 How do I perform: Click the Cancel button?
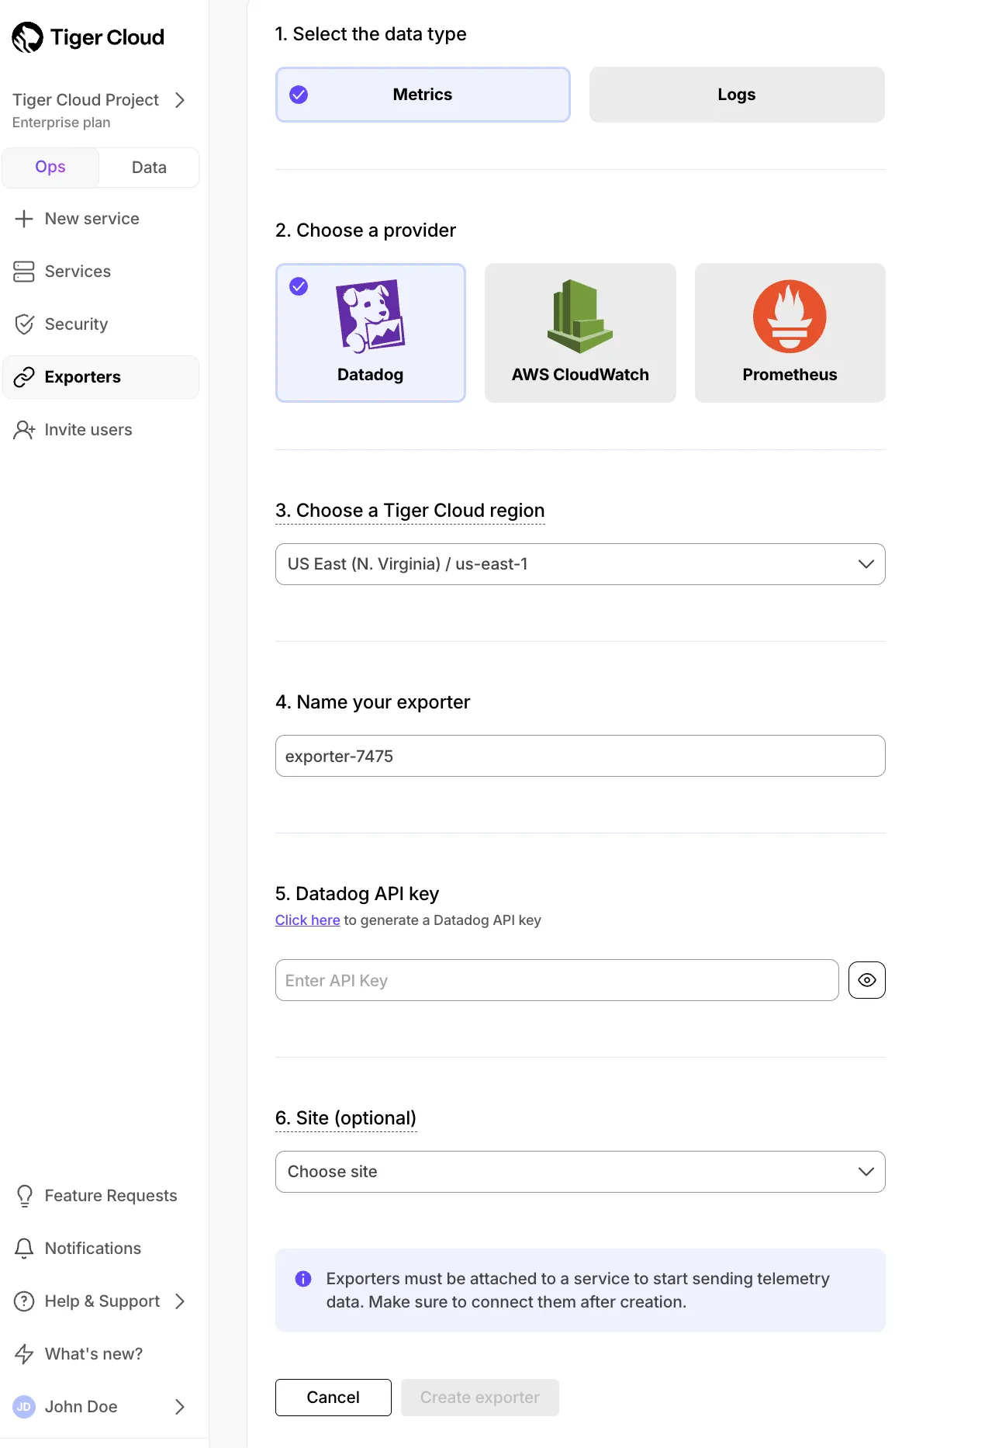[x=334, y=1398]
